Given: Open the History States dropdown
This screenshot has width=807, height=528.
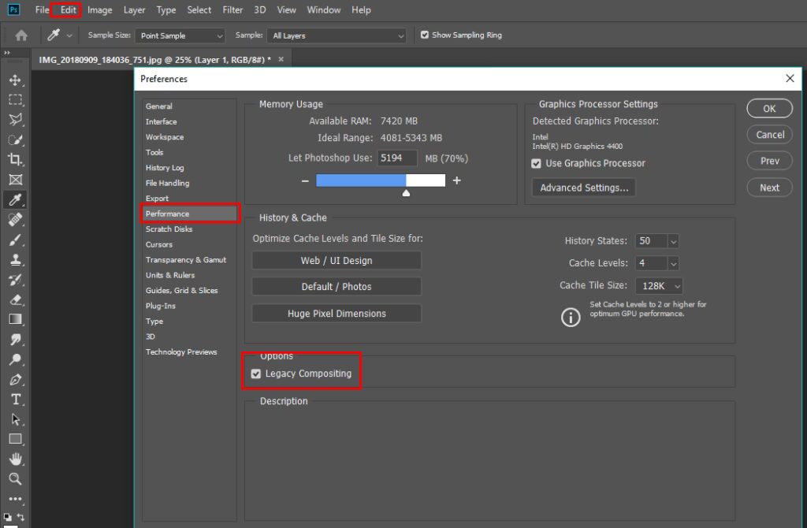Looking at the screenshot, I should coord(673,241).
